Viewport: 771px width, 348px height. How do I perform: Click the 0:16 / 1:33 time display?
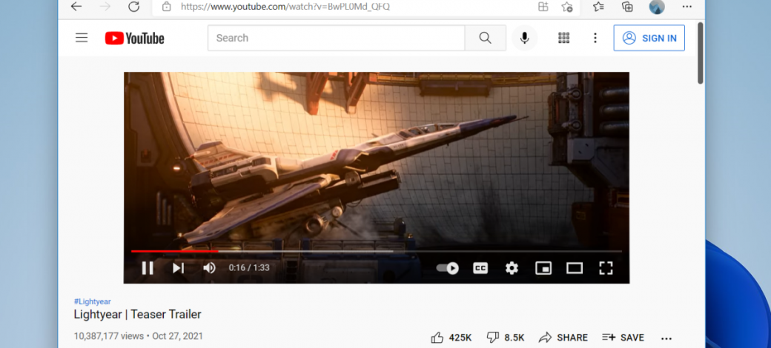tap(249, 268)
